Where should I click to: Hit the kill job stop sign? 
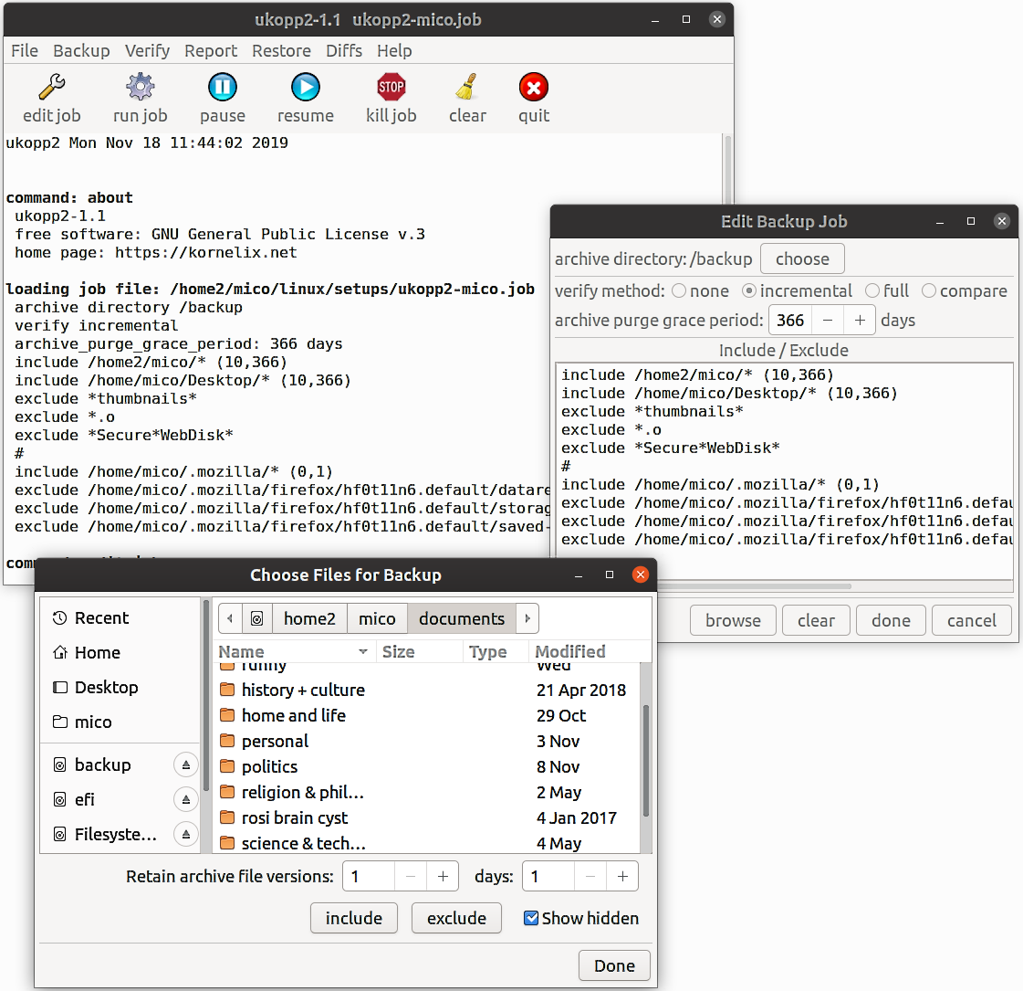click(x=391, y=88)
